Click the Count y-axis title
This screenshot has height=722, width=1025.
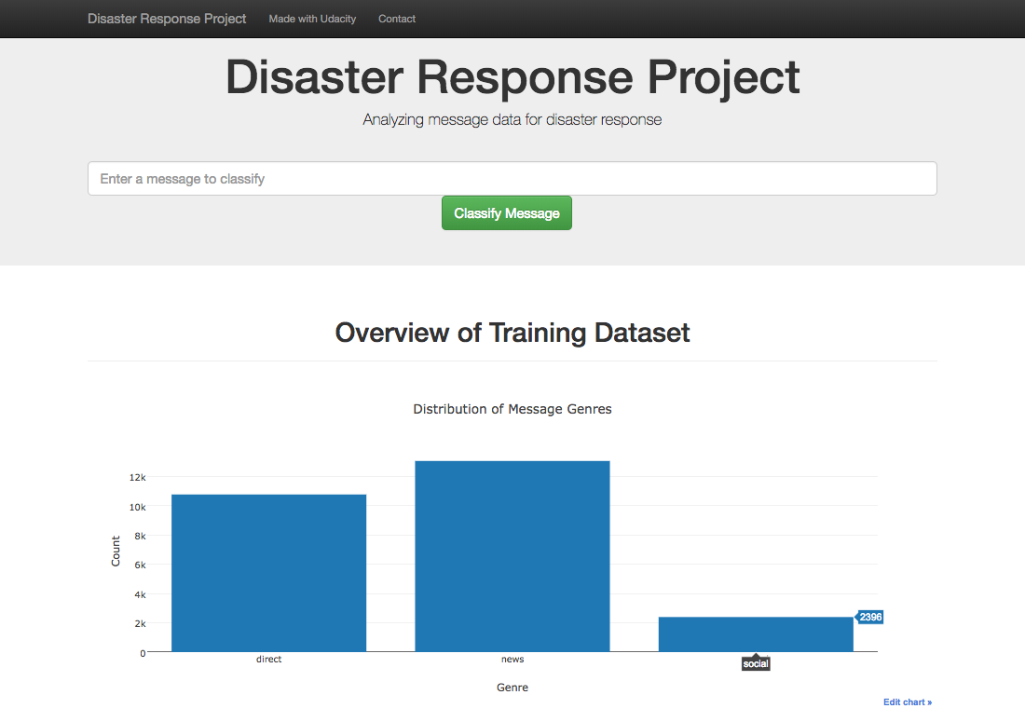pyautogui.click(x=116, y=551)
